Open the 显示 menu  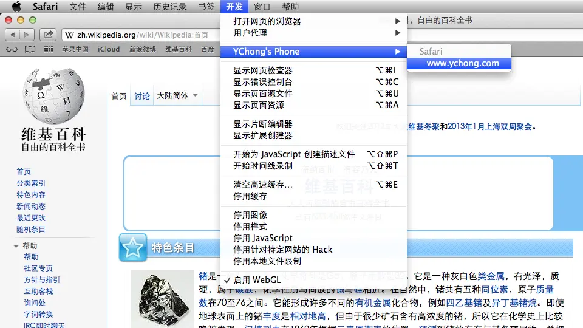coord(134,6)
